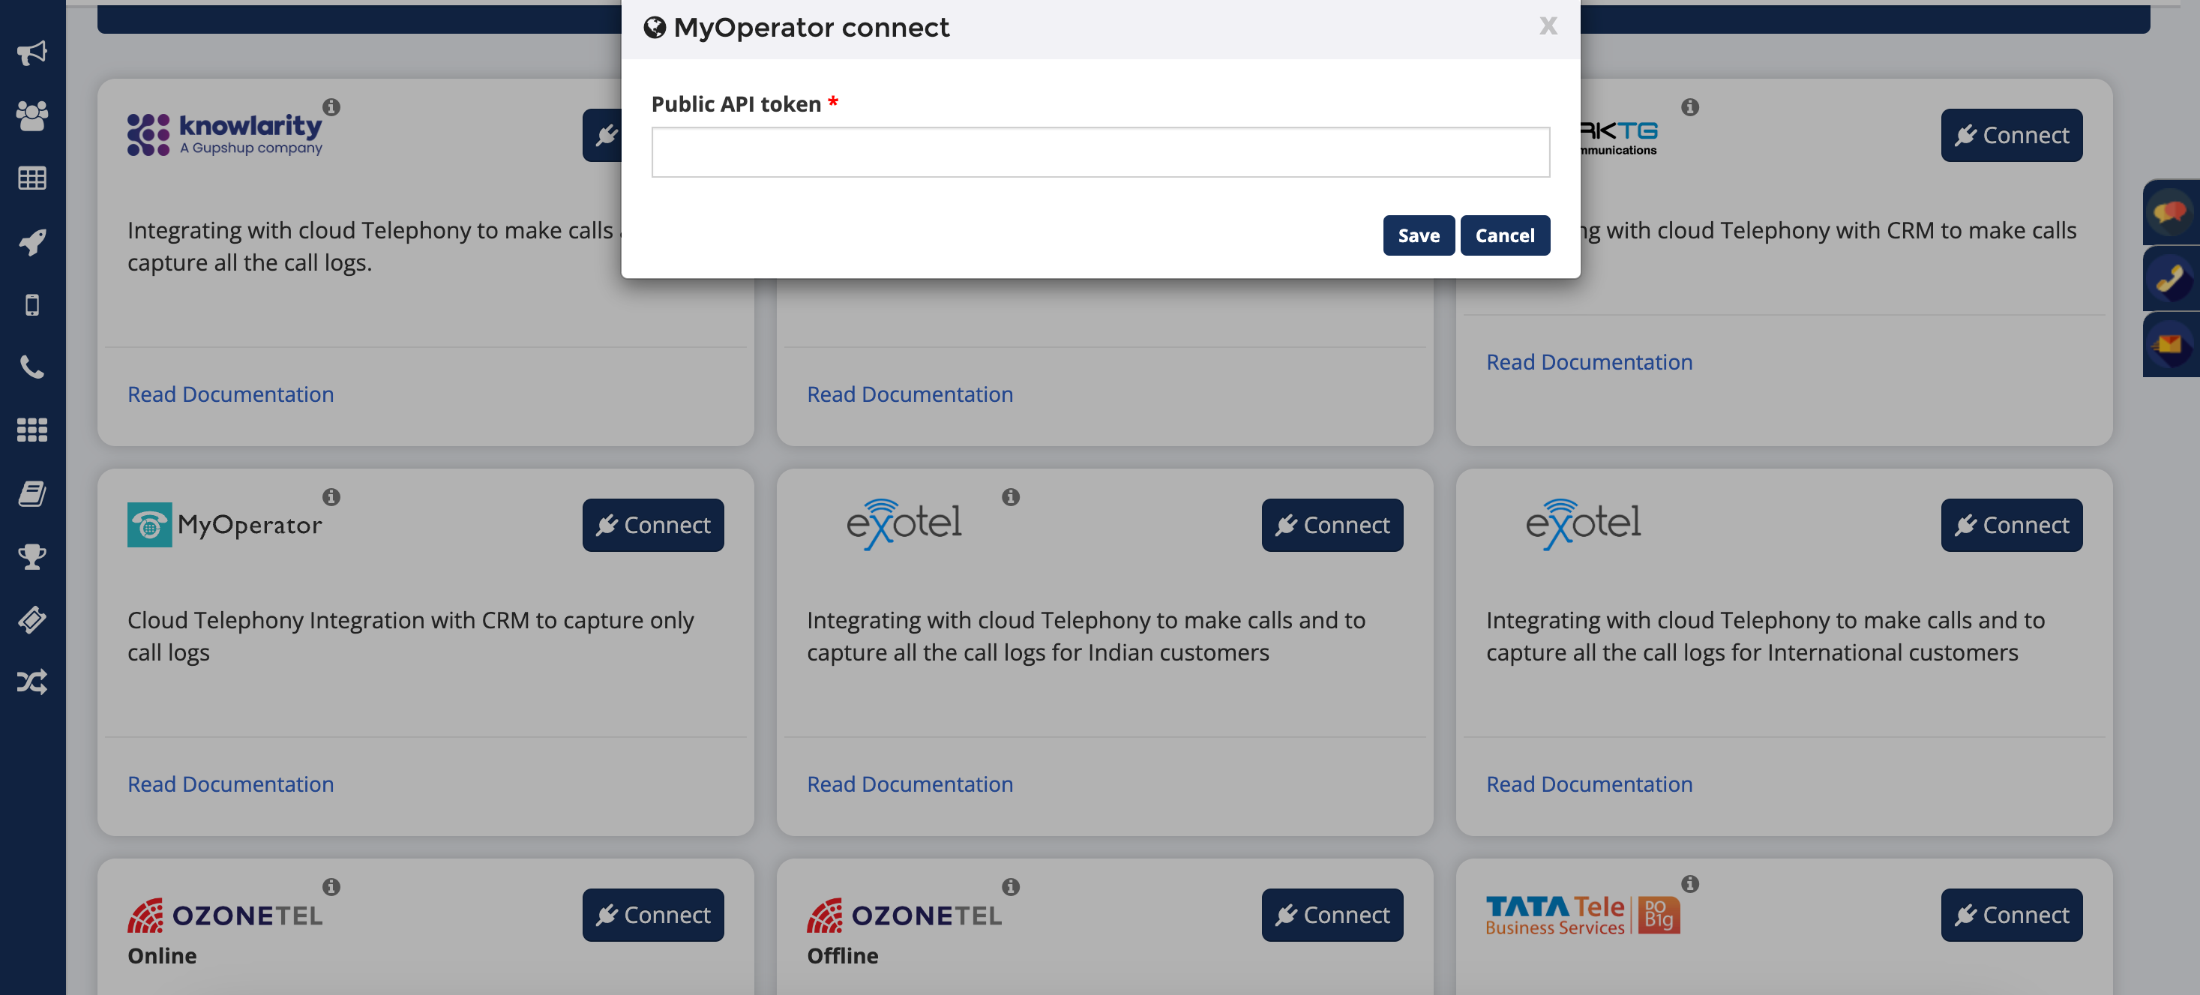Screen dimensions: 2200x995
Task: Open the megaphone announcements sidebar icon
Action: click(x=31, y=53)
